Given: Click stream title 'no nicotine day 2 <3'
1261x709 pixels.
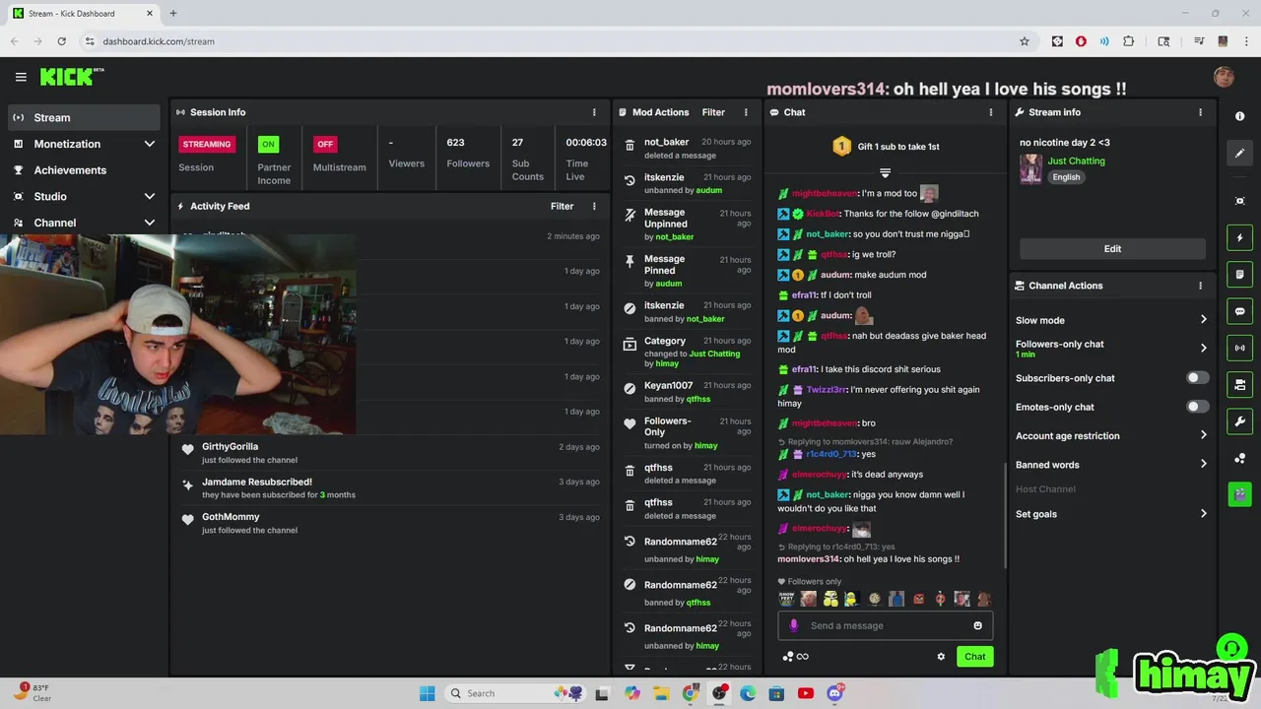Looking at the screenshot, I should click(1065, 143).
